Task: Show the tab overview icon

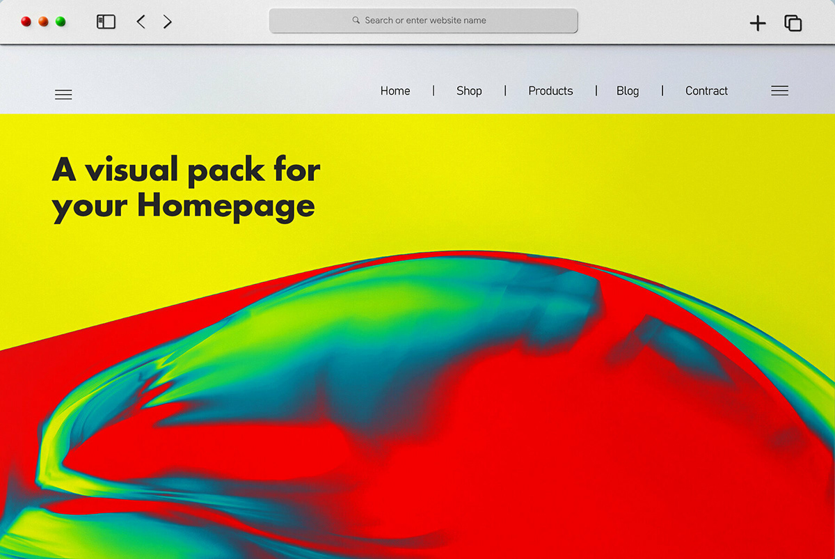Action: click(x=793, y=23)
